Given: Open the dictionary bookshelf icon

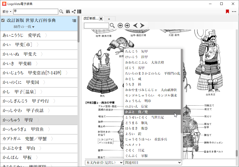Looking at the screenshot, I should tap(68, 11).
